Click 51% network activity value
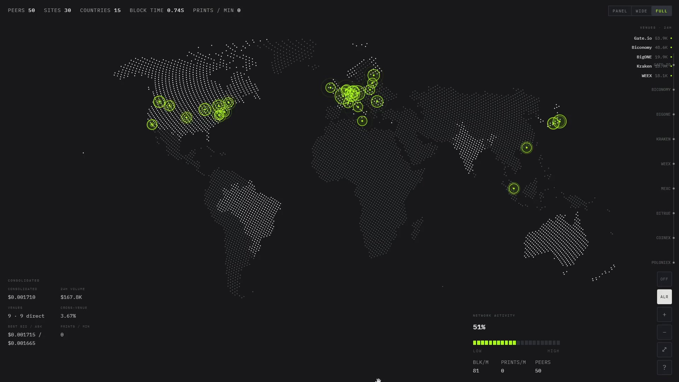The width and height of the screenshot is (679, 382). 479,327
